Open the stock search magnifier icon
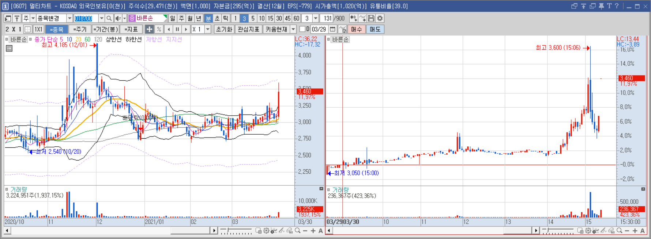 (109, 18)
